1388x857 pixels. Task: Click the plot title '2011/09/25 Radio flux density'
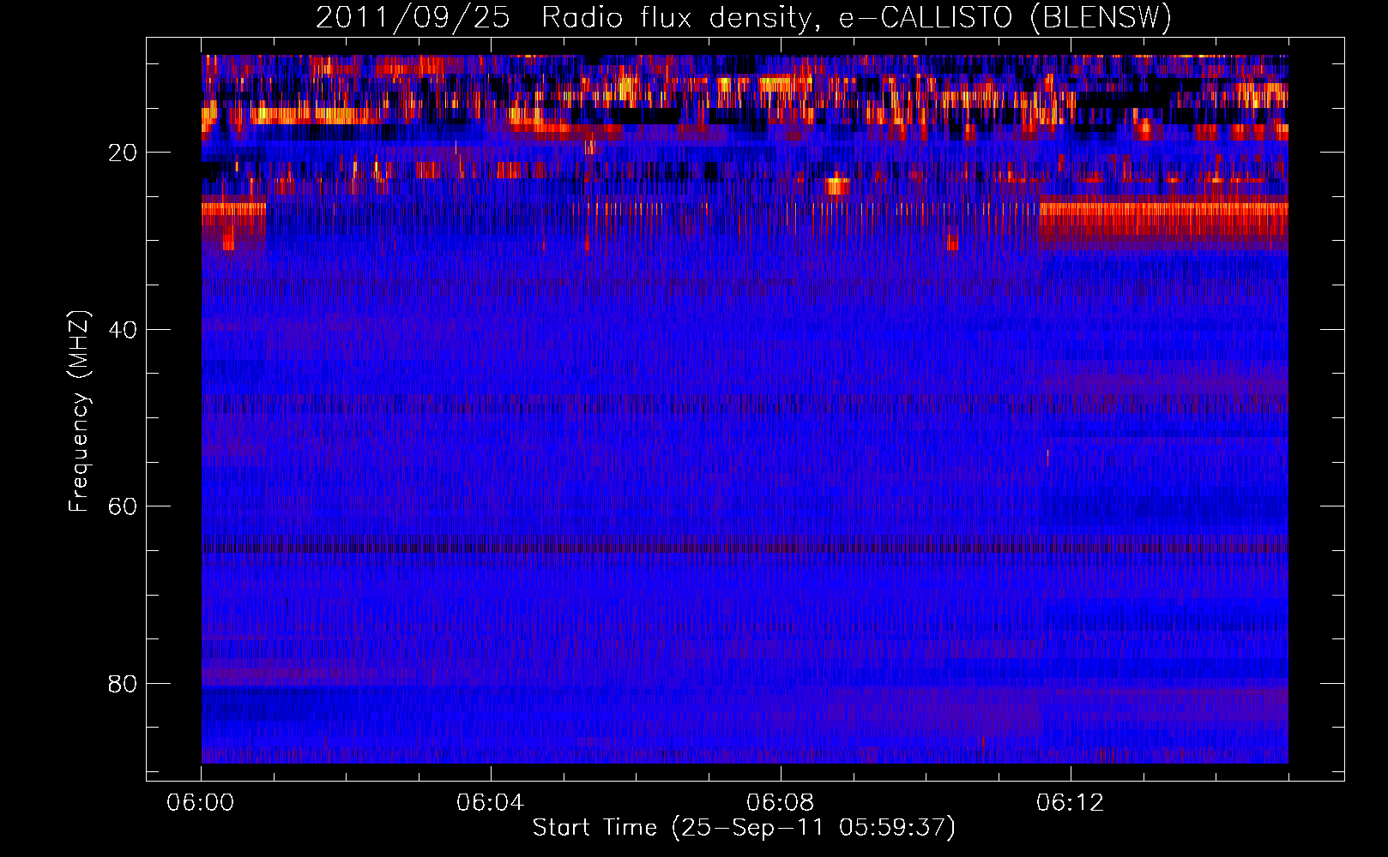(x=744, y=17)
